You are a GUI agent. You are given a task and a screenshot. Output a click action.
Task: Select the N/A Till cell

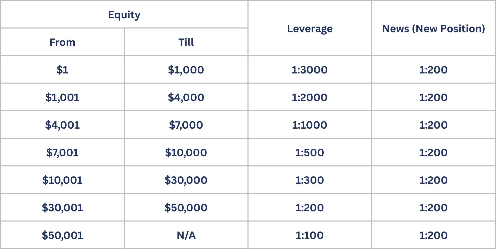186,235
